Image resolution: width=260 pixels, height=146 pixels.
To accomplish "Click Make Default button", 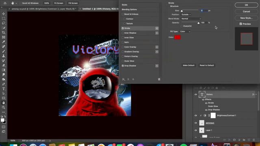I will (x=188, y=65).
